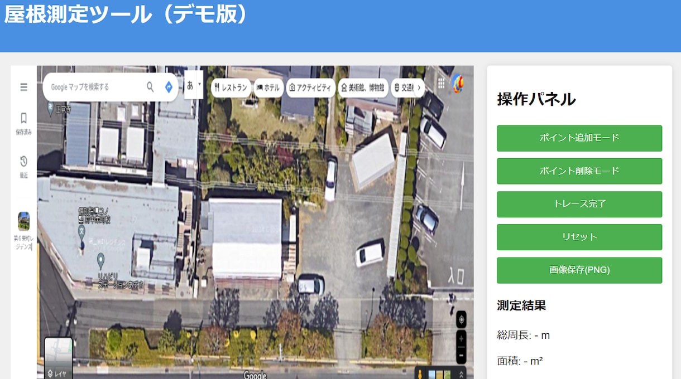Filter by 美術館、博物館 chip
This screenshot has height=379, width=681.
tap(363, 88)
